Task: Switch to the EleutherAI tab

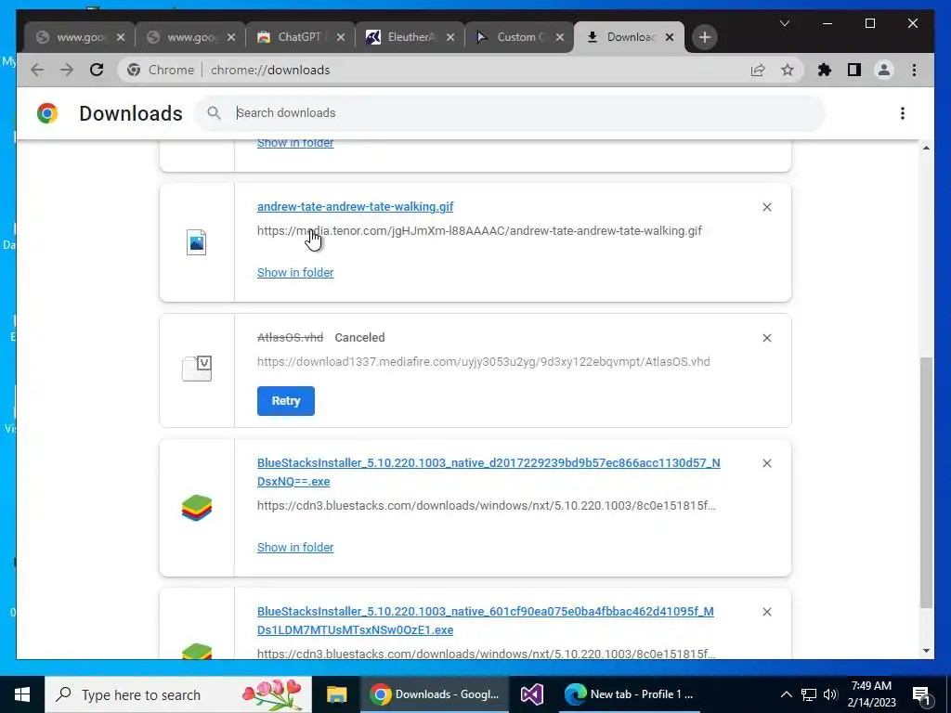Action: click(x=410, y=37)
